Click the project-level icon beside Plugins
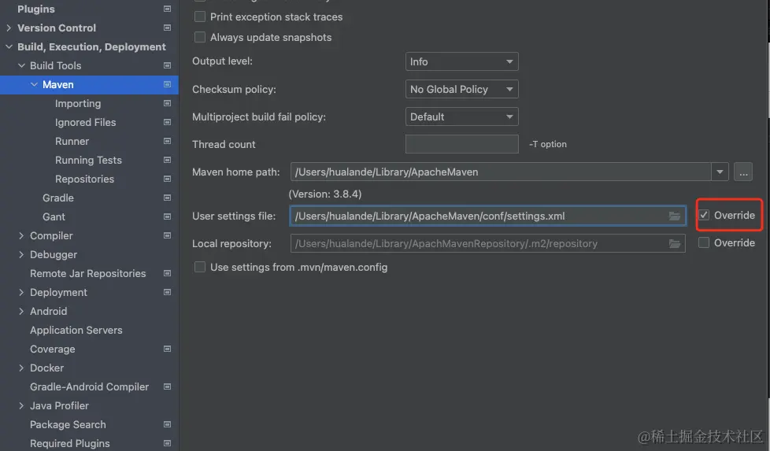The image size is (770, 451). click(167, 9)
